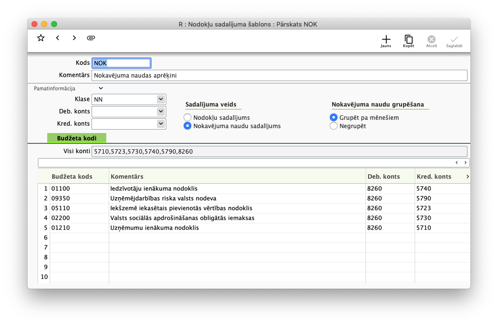Click right arrow above table header

pos(466,162)
